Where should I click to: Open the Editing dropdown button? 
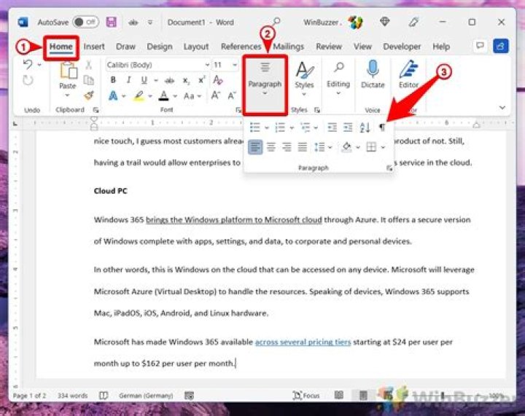338,79
